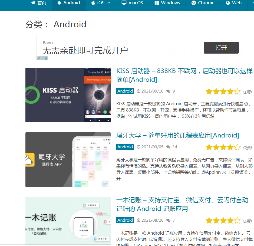
Task: Click the (1票) vote count
Action: [247, 92]
